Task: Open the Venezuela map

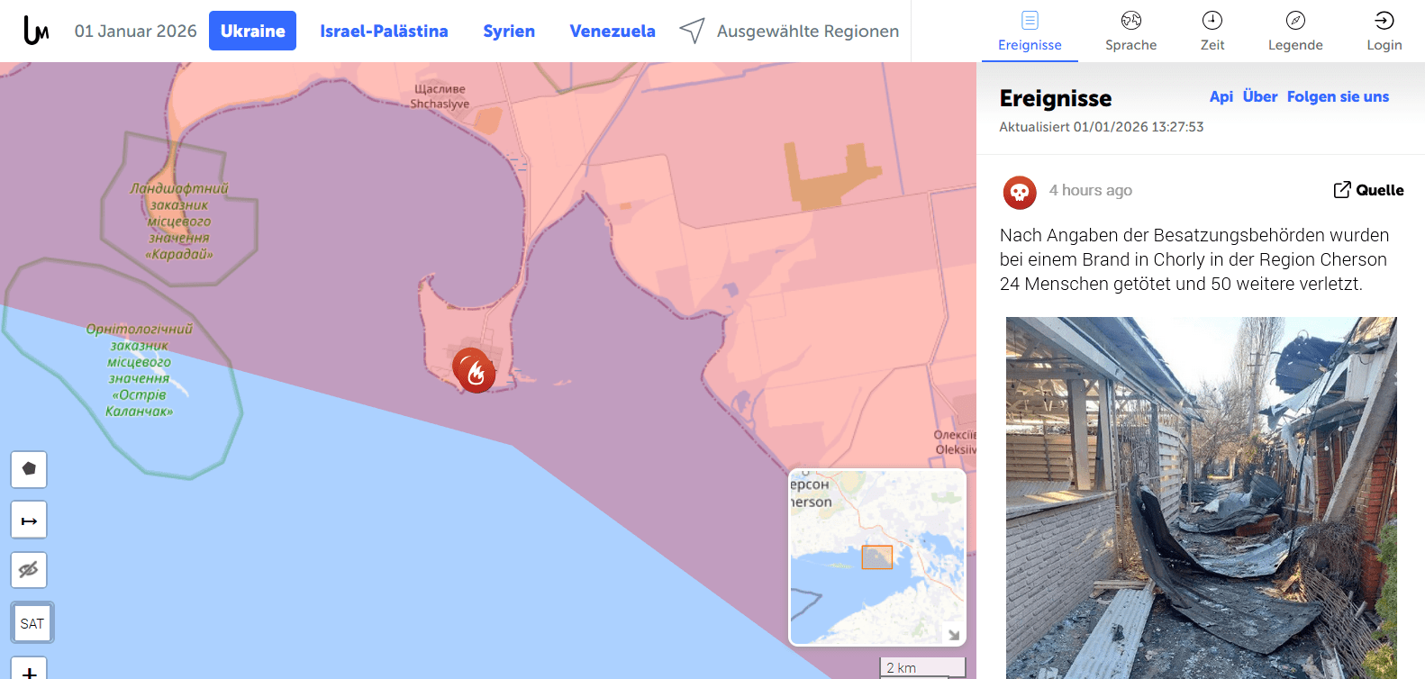Action: [x=613, y=31]
